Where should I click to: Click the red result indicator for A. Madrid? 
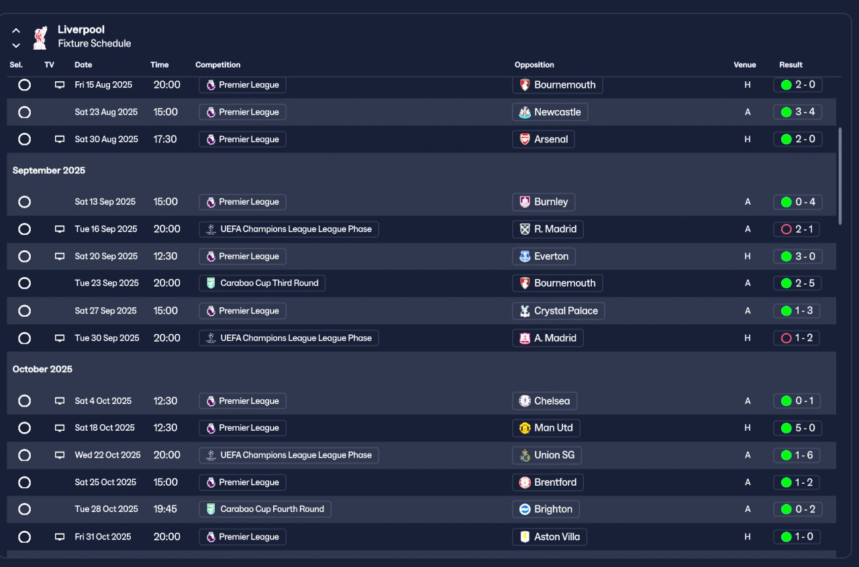click(787, 338)
